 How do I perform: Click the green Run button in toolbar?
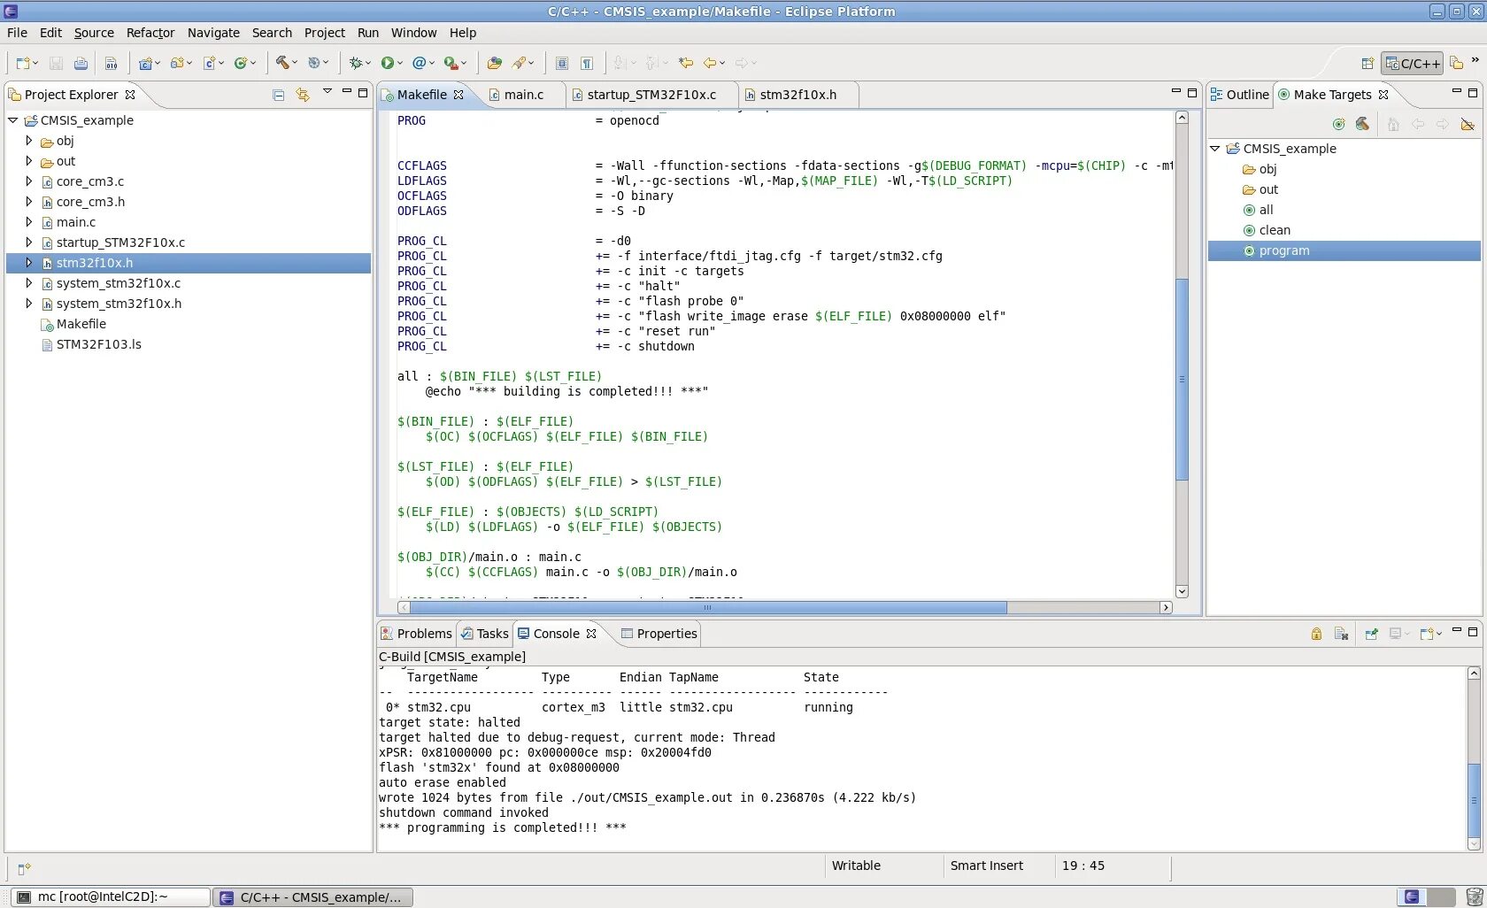pos(388,63)
